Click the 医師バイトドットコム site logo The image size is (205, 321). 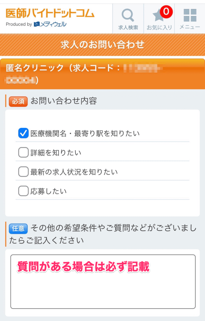click(50, 13)
